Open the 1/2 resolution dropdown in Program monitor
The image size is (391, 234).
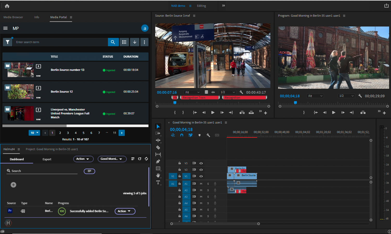(346, 96)
